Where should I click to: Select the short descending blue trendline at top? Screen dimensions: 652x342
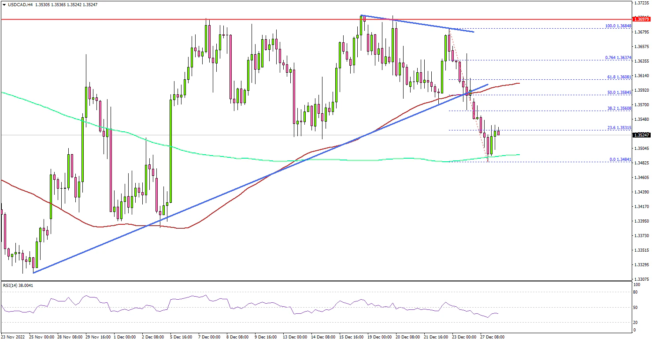point(417,23)
